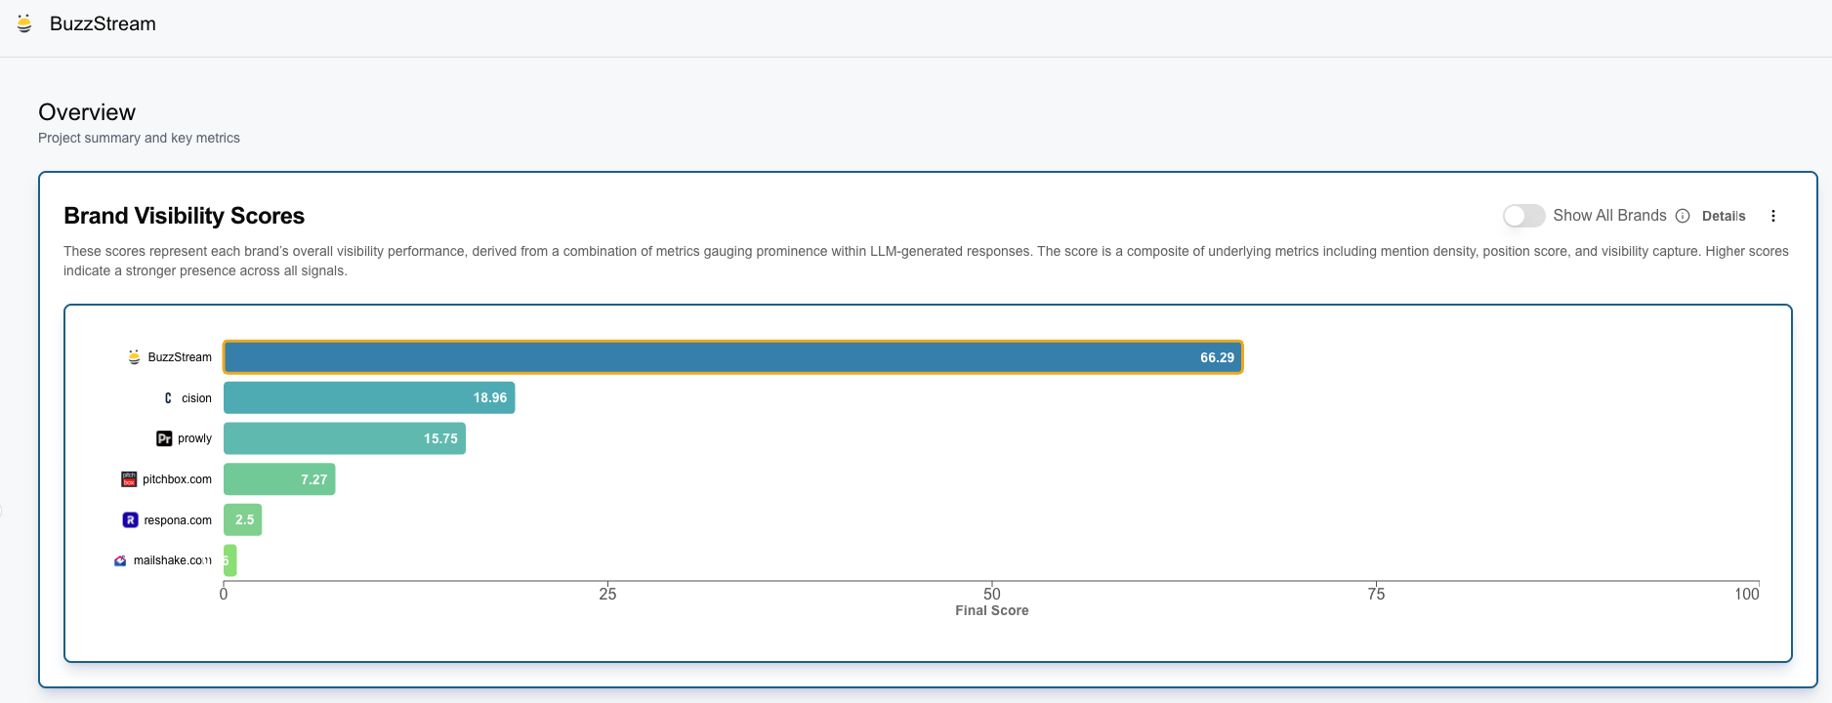Image resolution: width=1832 pixels, height=703 pixels.
Task: Click the Final Score axis title
Action: 991,610
